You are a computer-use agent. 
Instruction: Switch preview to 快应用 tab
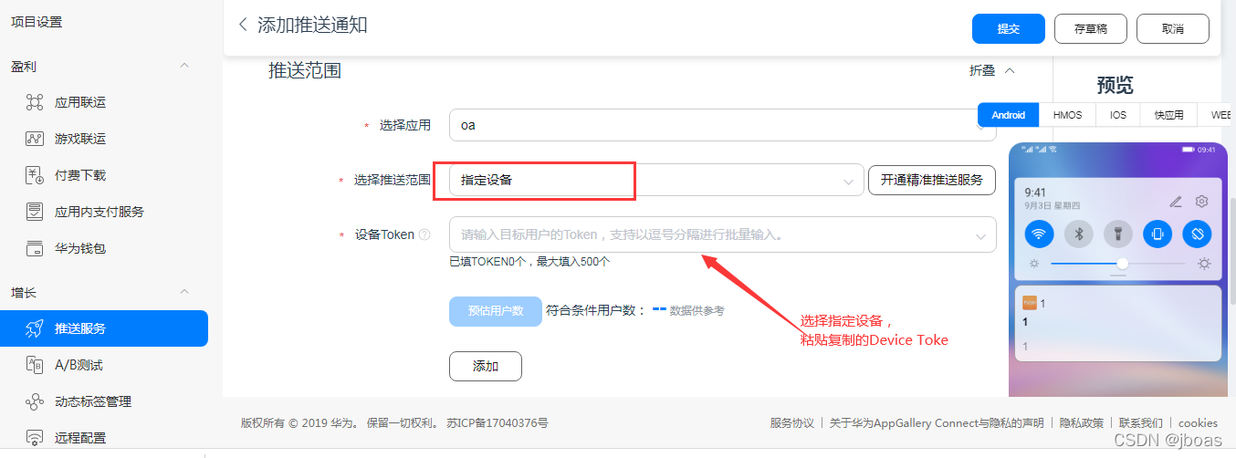pyautogui.click(x=1168, y=115)
